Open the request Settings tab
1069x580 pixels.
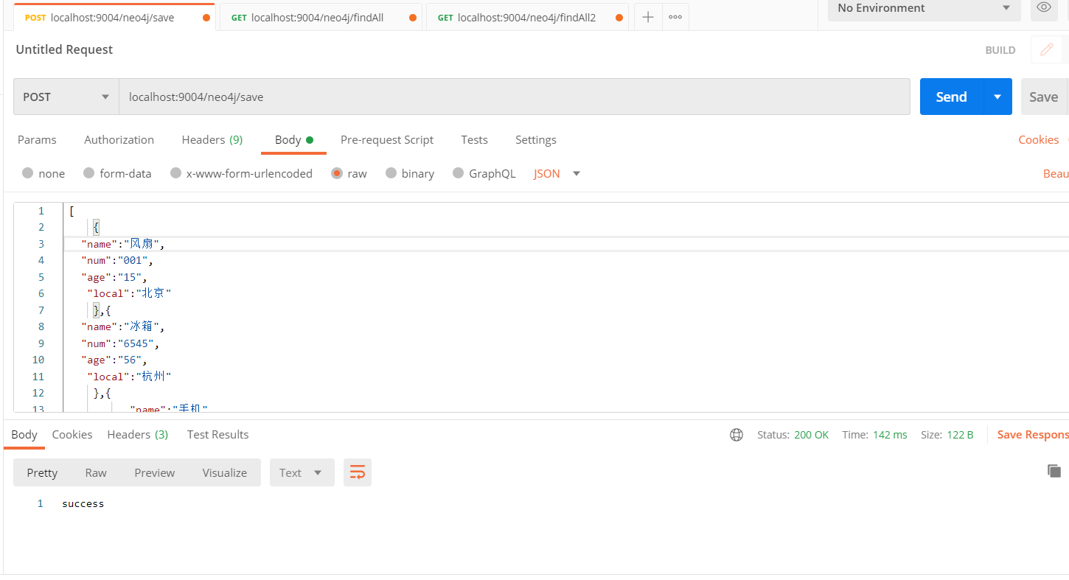pyautogui.click(x=536, y=140)
